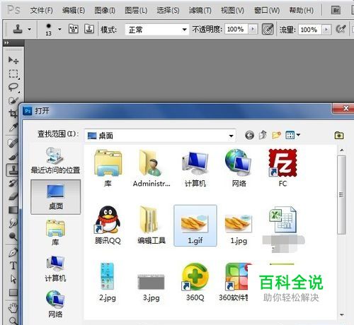
Task: Enable airbrush mode
Action: pyautogui.click(x=341, y=29)
